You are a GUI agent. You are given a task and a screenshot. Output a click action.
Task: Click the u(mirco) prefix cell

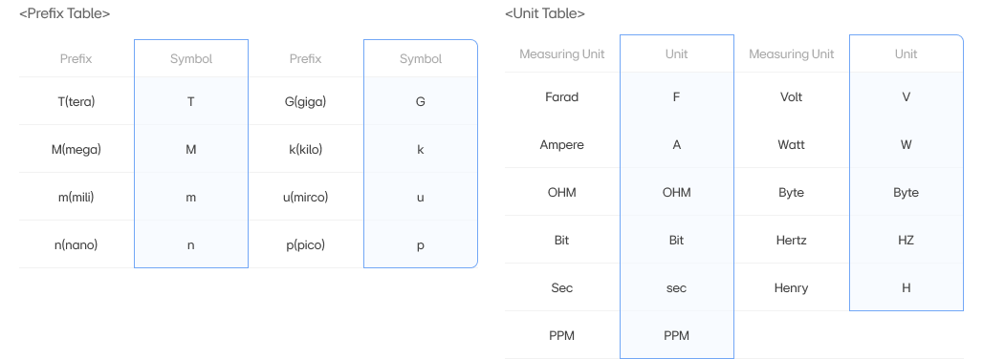pyautogui.click(x=305, y=197)
